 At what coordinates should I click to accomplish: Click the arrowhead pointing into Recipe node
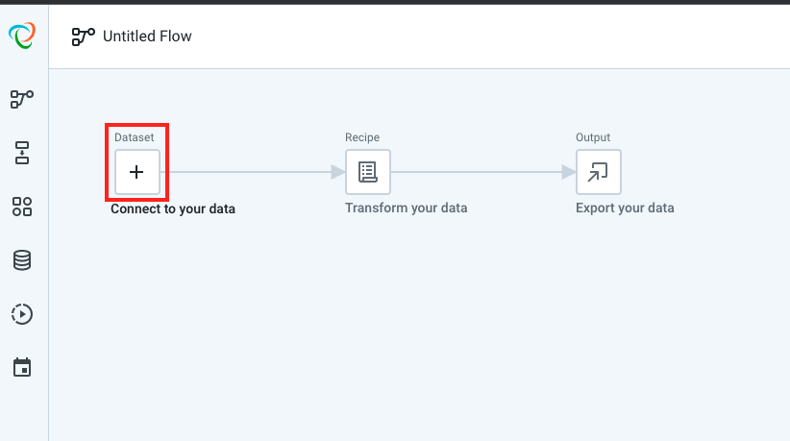point(337,172)
